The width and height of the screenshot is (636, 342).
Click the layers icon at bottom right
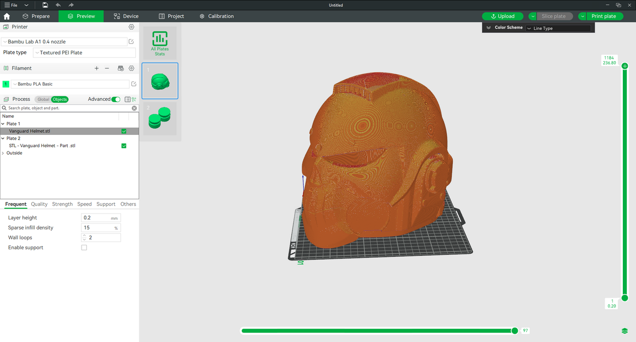625,331
